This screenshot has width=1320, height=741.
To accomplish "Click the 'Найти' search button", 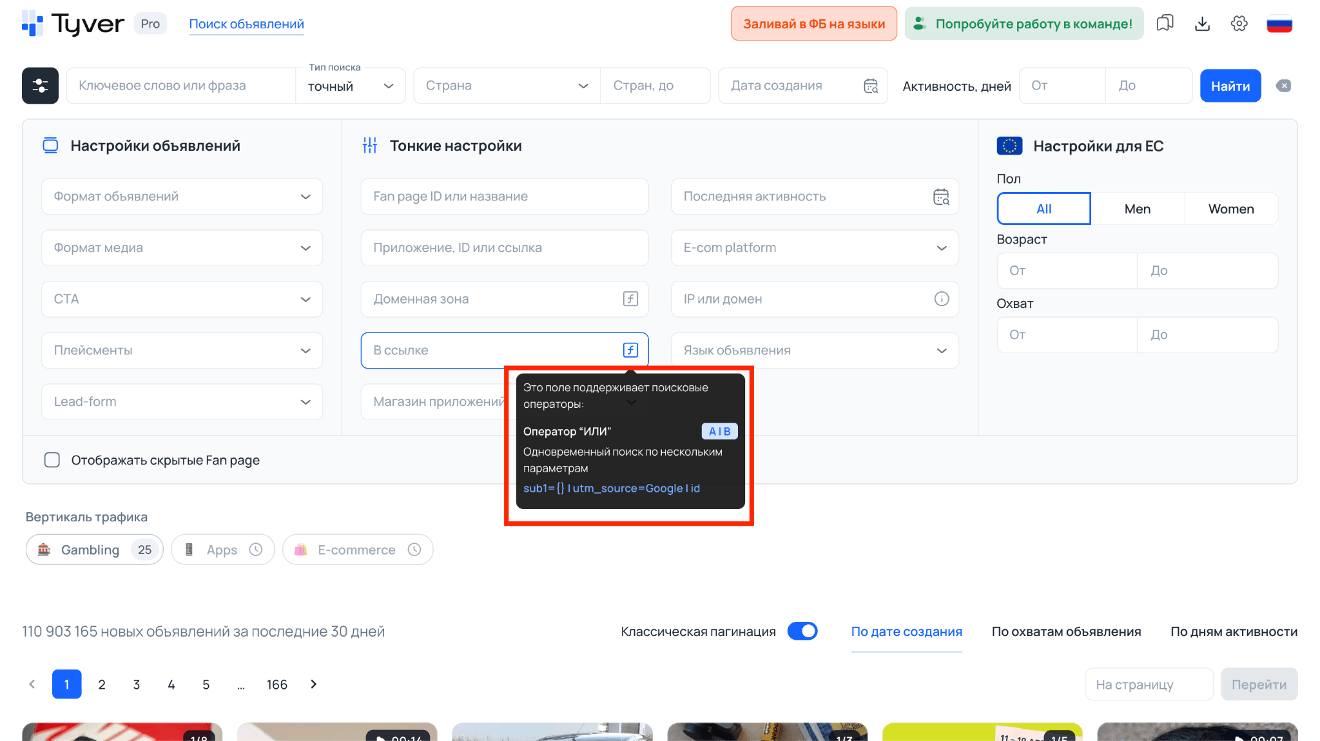I will pyautogui.click(x=1230, y=85).
